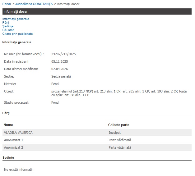This screenshot has width=195, height=176.
Task: Click the Portal breadcrumb link
Action: point(7,4)
